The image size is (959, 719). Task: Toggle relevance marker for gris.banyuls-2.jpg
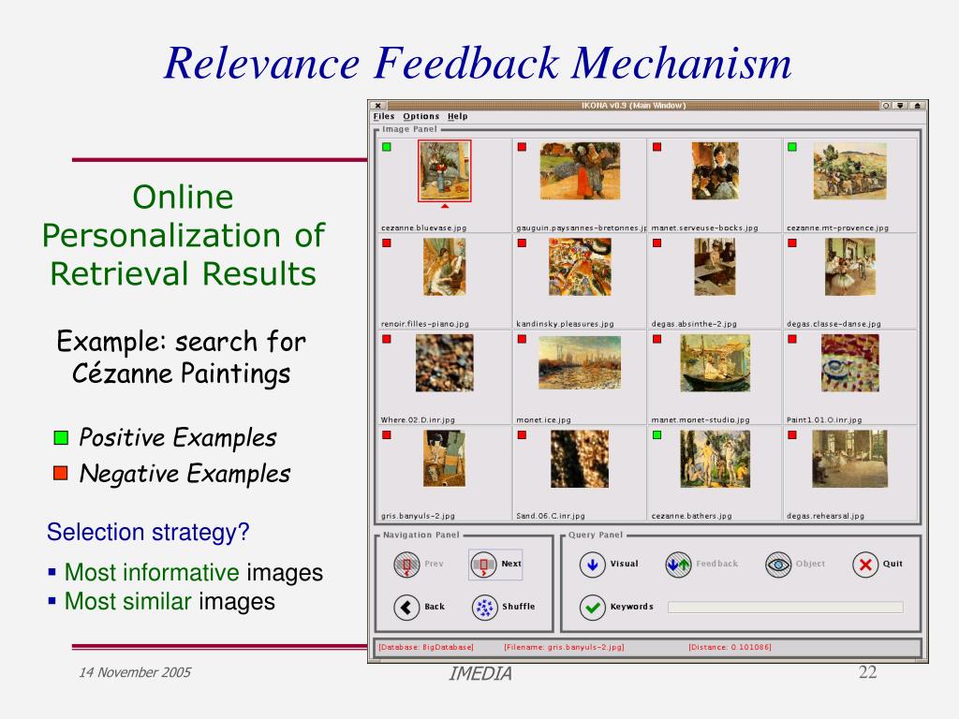387,434
